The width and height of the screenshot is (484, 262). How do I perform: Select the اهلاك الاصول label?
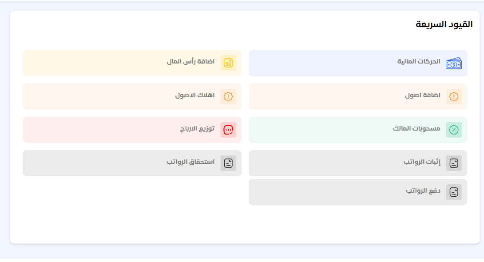[x=194, y=95]
